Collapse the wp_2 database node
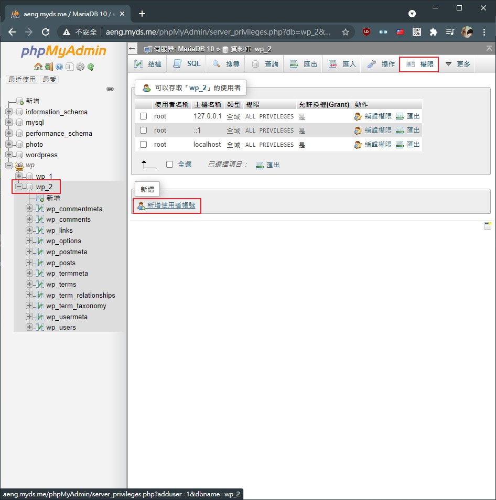This screenshot has height=500, width=496. [19, 187]
